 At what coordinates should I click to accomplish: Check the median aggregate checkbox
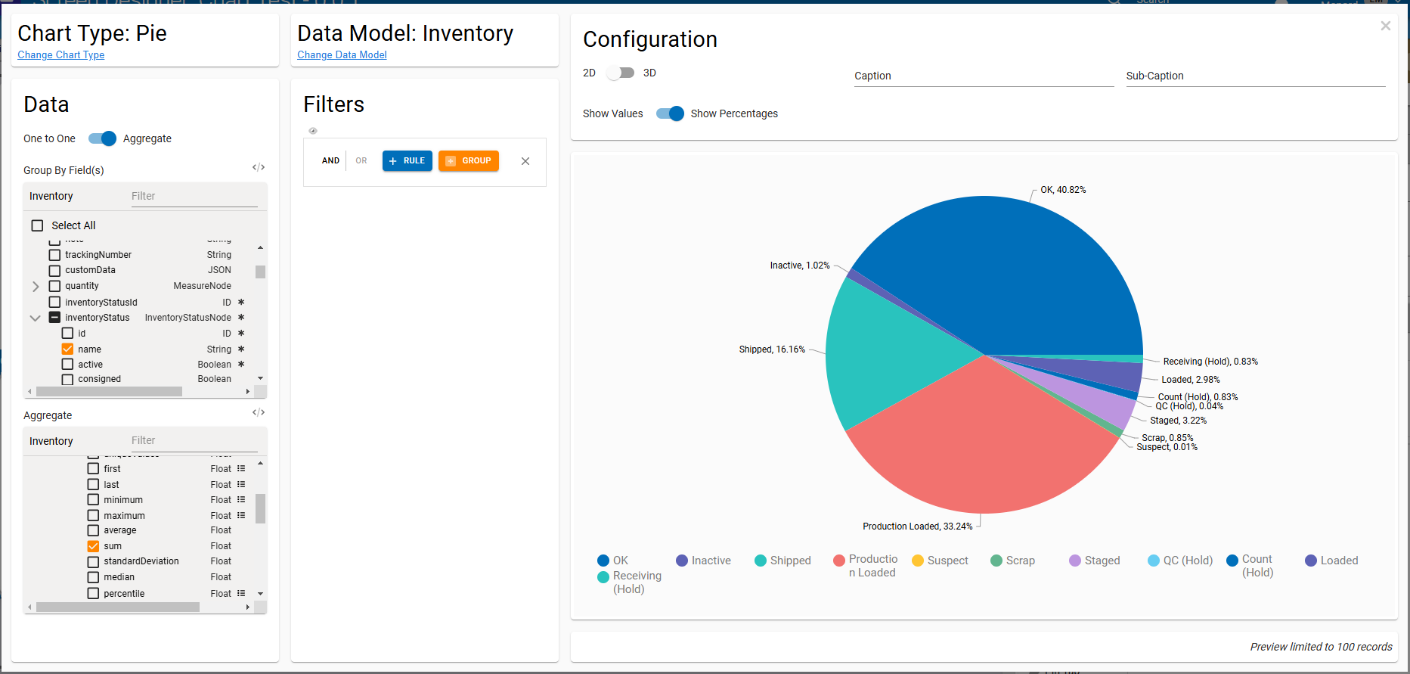pos(93,577)
